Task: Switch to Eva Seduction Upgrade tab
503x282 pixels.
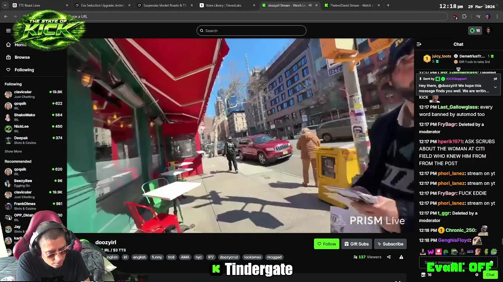Action: tap(103, 5)
